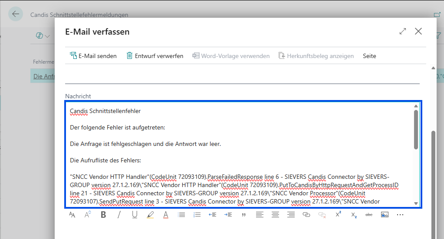Toggle bold formatting
The image size is (444, 239).
click(103, 215)
